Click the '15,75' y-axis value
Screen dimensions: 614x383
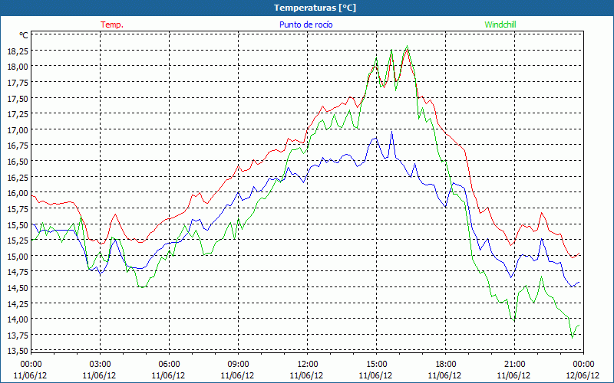pos(18,209)
